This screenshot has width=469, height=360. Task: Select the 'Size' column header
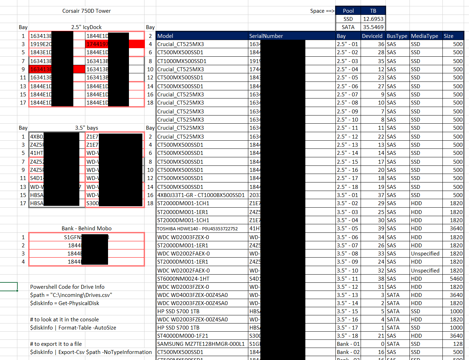(453, 36)
